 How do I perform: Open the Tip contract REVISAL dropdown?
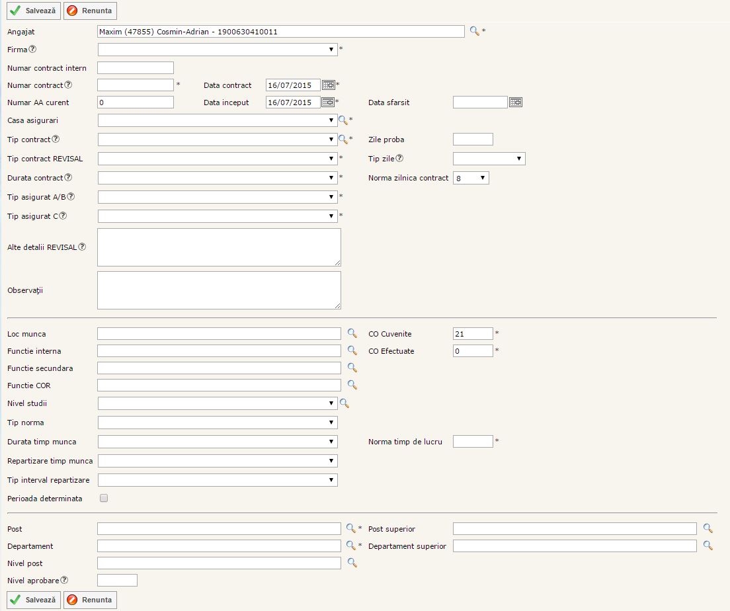coord(217,159)
